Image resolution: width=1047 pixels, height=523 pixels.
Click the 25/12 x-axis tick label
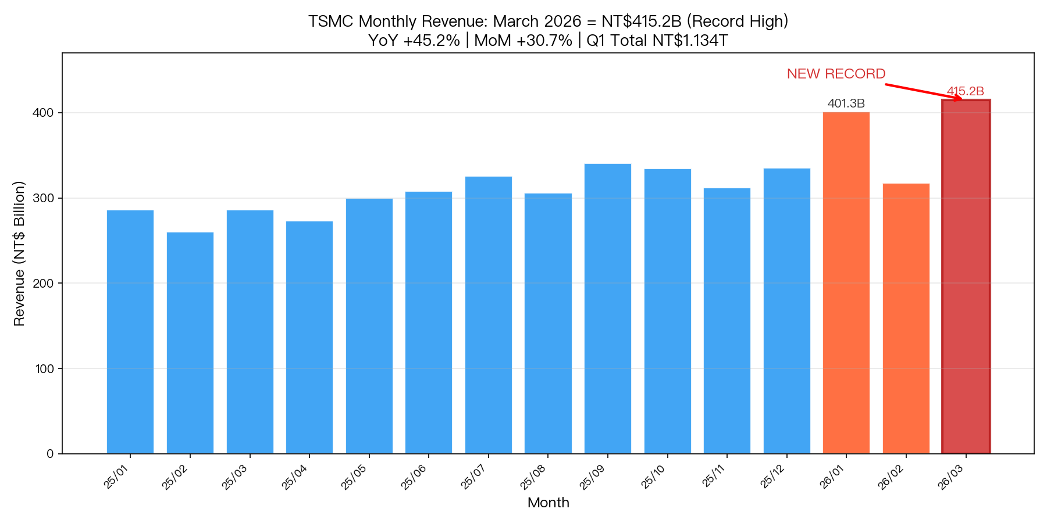(x=774, y=477)
